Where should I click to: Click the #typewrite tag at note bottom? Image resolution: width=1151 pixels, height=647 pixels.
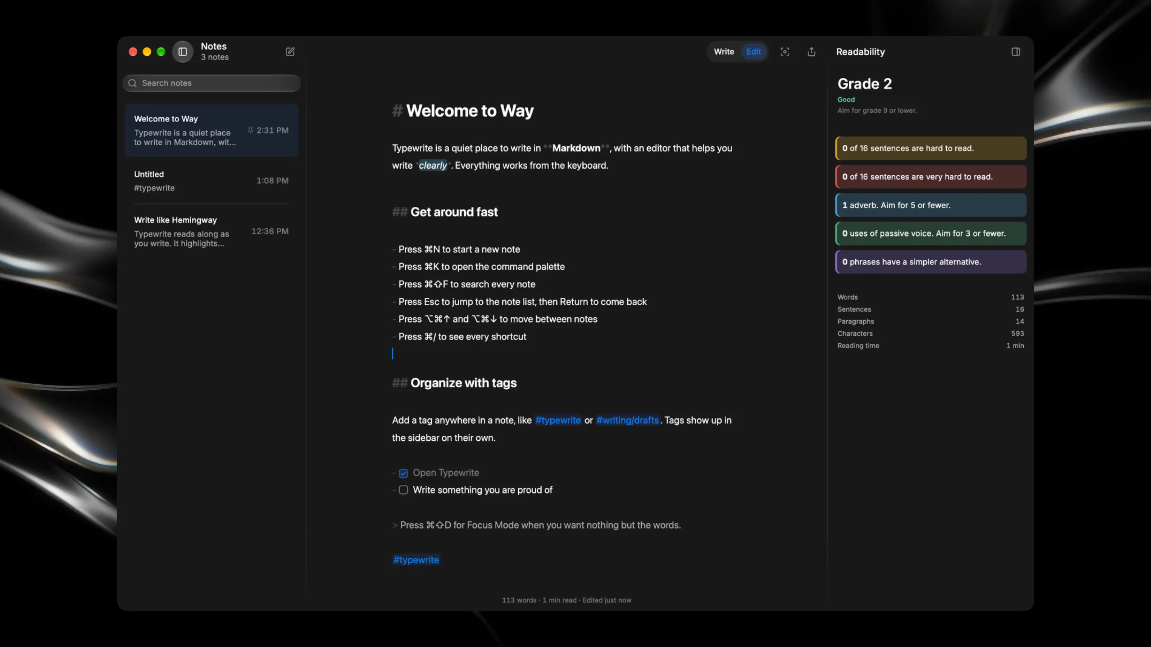[415, 560]
